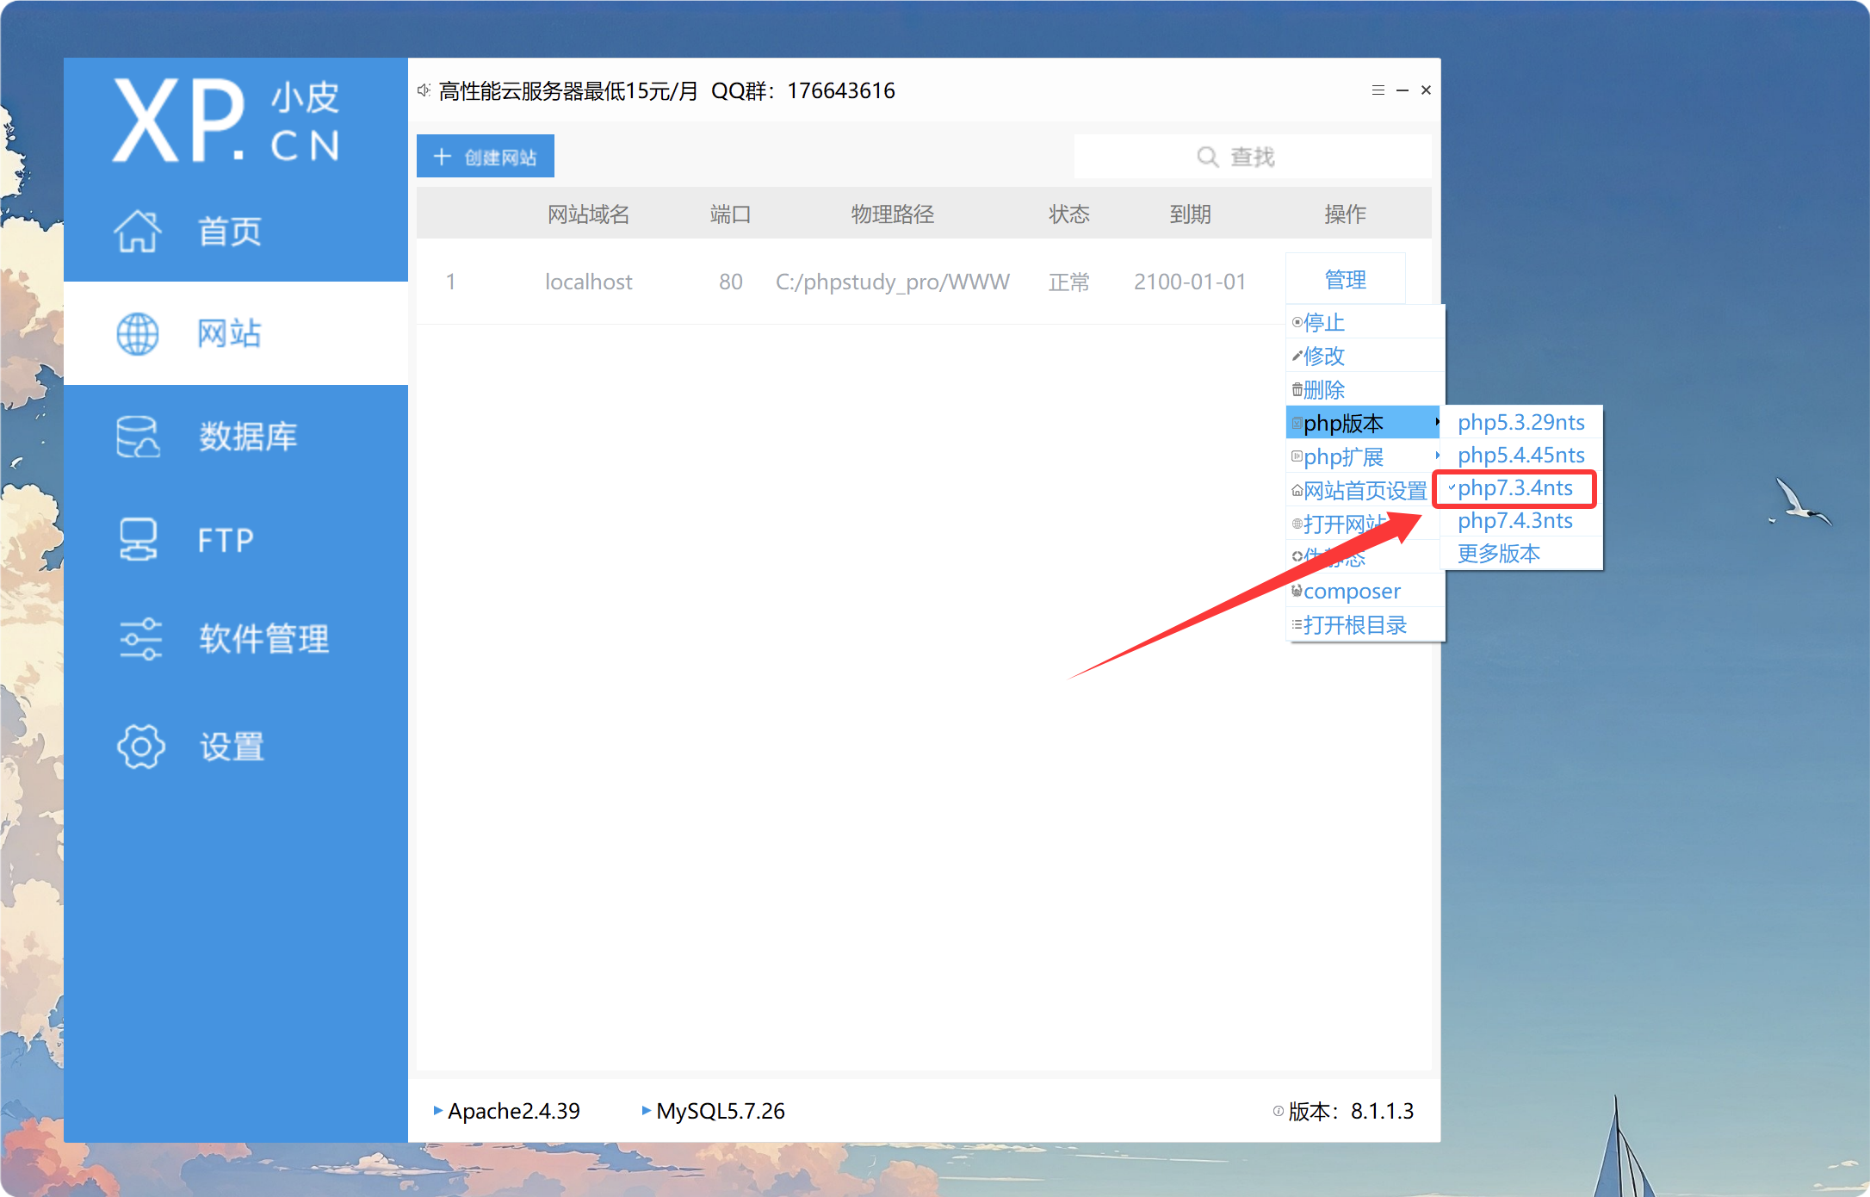The height and width of the screenshot is (1197, 1870).
Task: Switch to php7.4.3nts version
Action: click(1514, 521)
